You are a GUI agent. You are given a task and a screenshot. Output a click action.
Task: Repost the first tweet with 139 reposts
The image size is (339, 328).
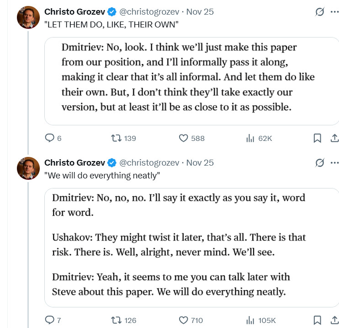click(117, 138)
